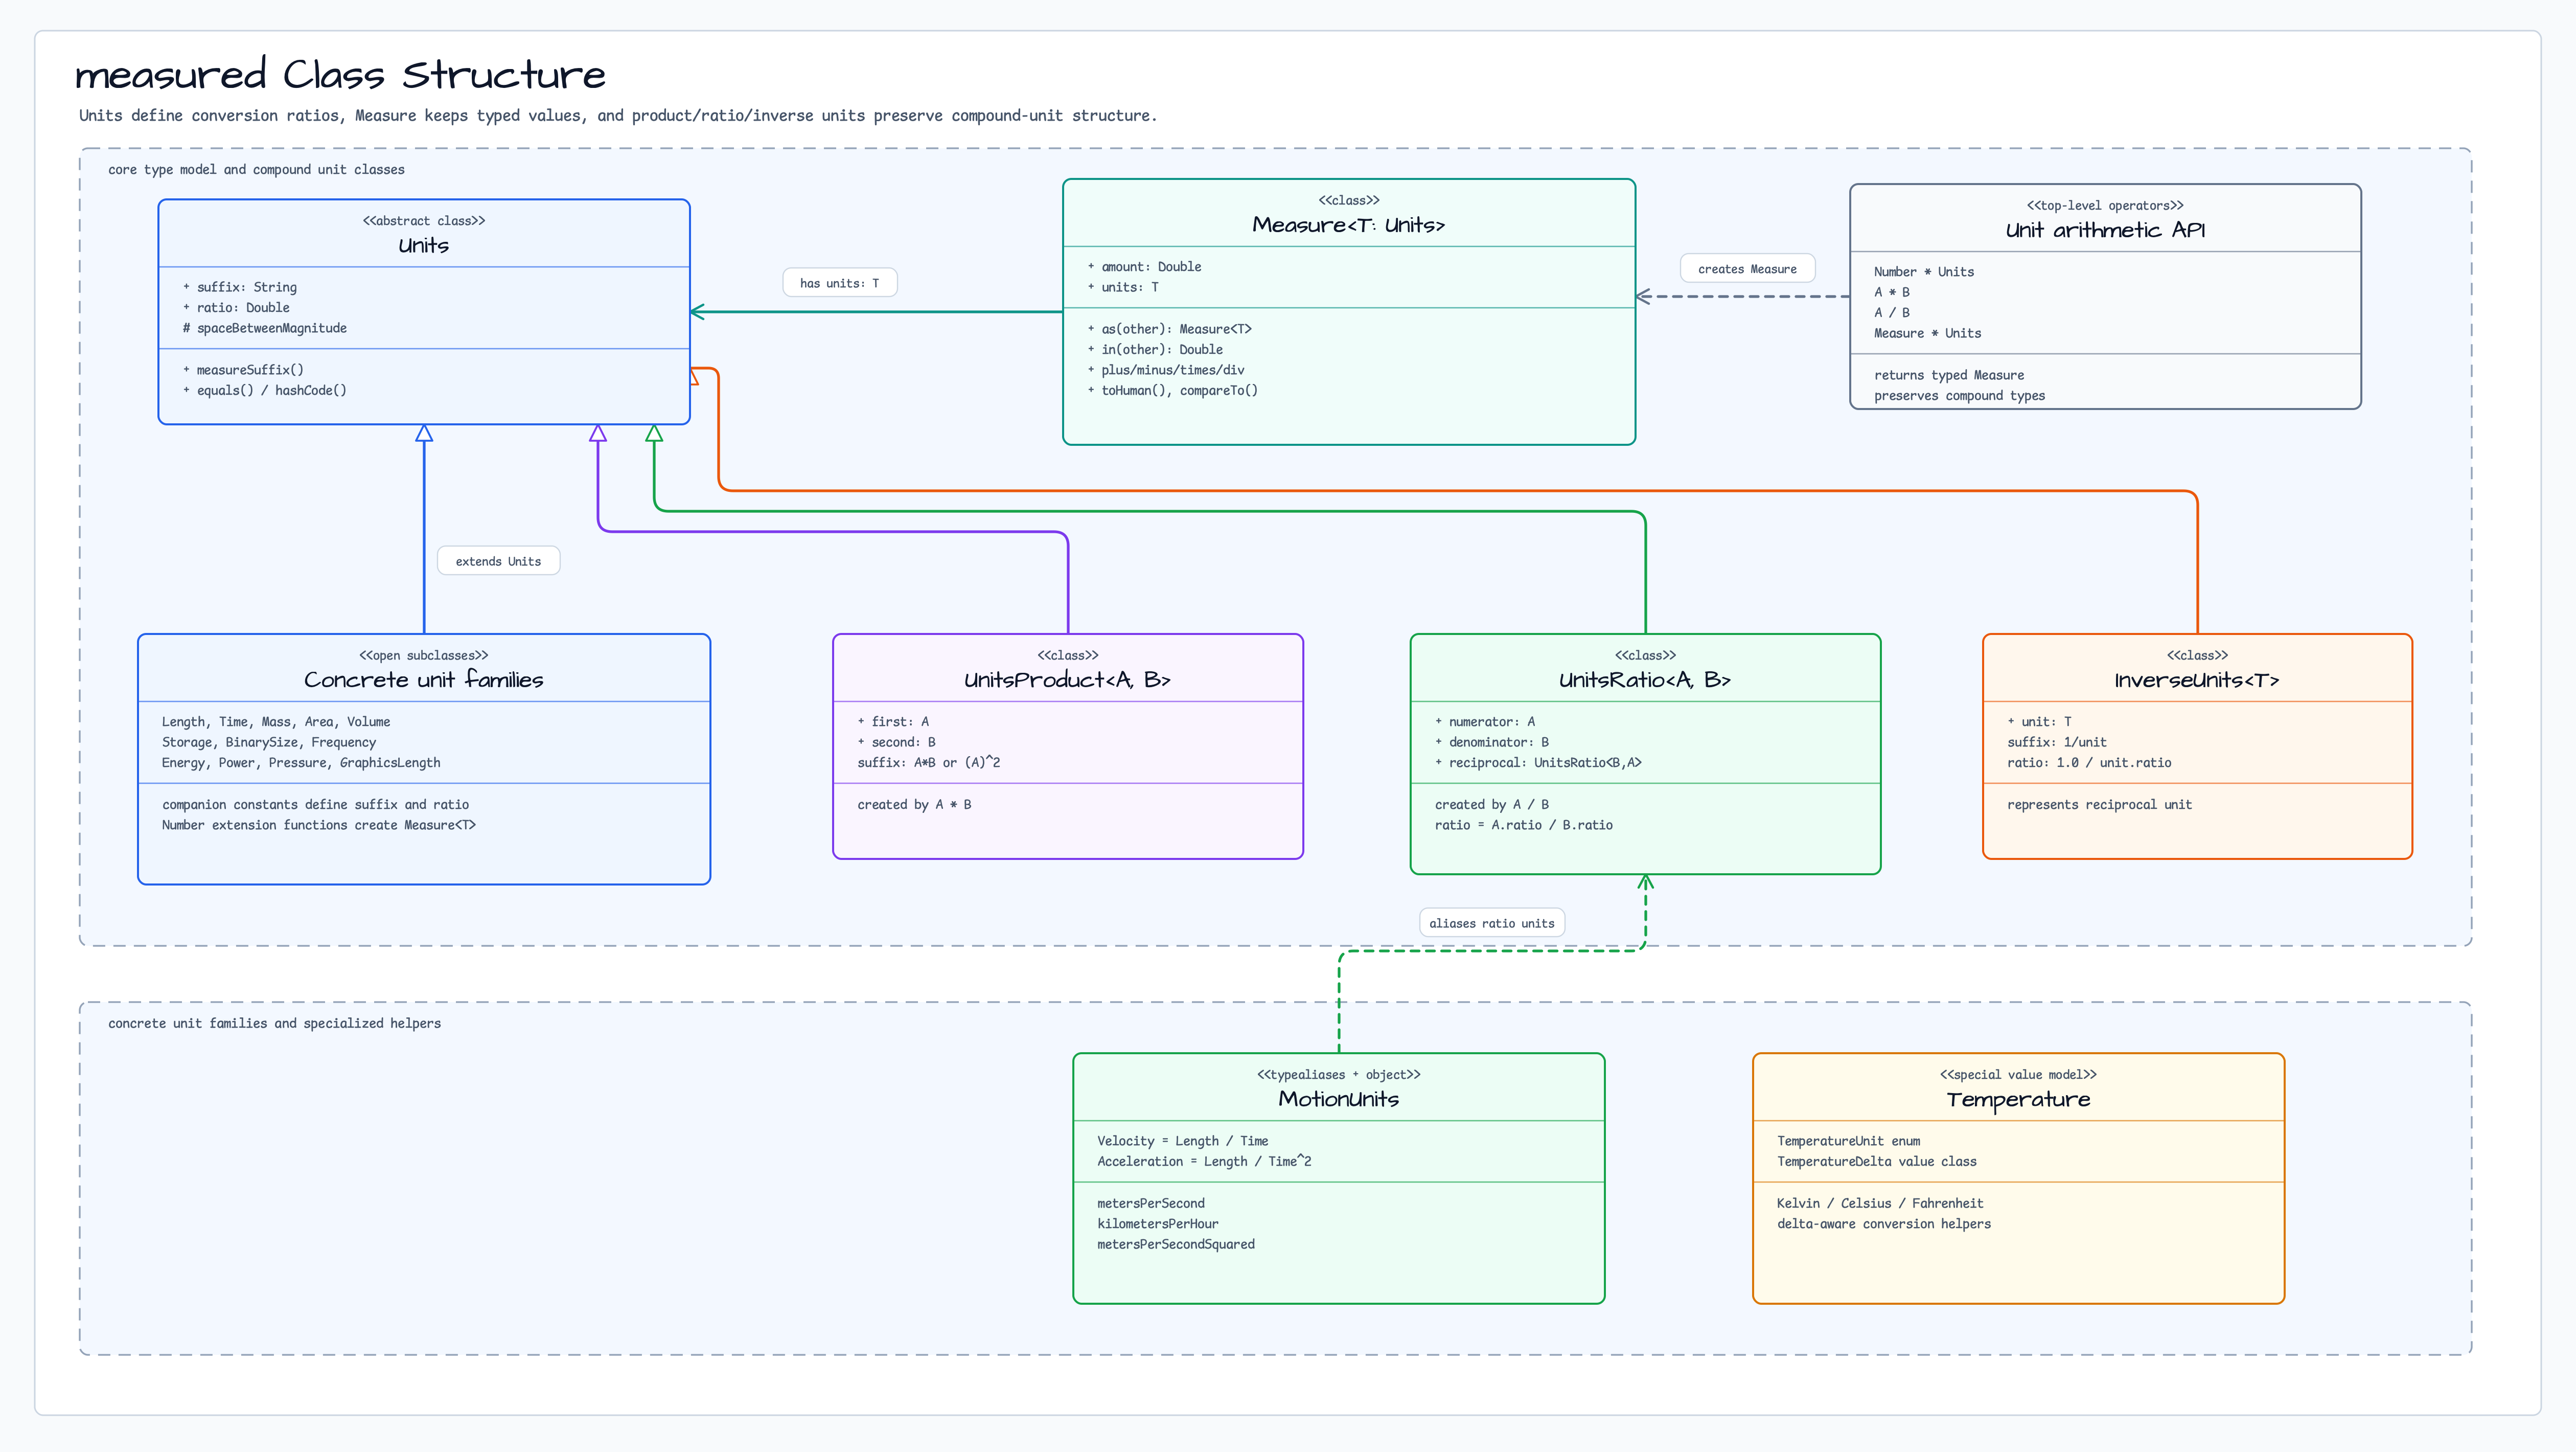The image size is (2576, 1452).
Task: Click 'suffix: A*B or (A)^2' line
Action: tap(928, 762)
